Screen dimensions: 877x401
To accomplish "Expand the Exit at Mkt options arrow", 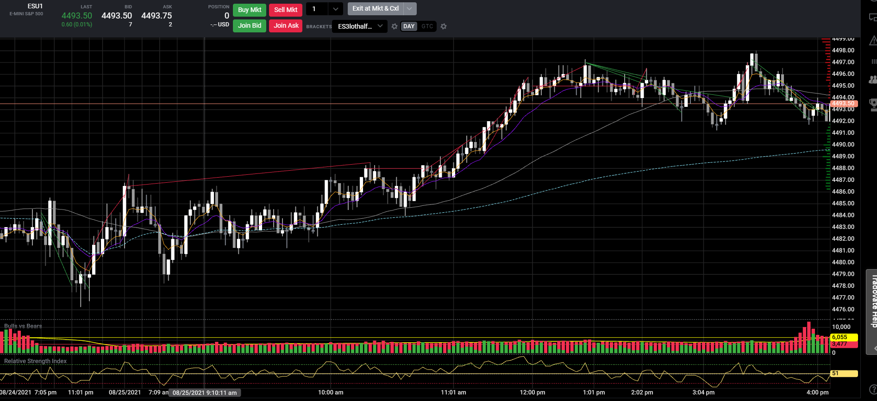I will pos(410,9).
